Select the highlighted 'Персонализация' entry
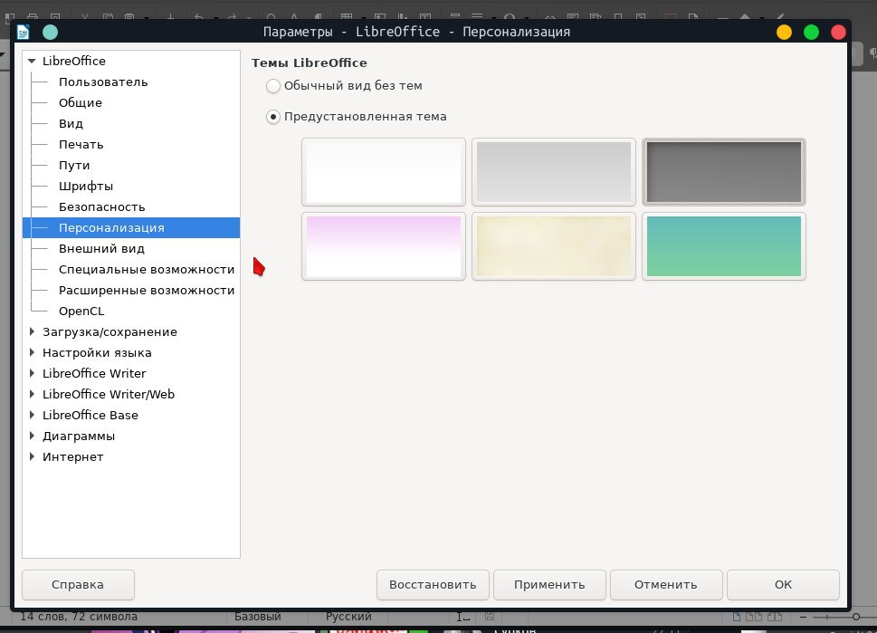Viewport: 877px width, 633px height. [131, 228]
